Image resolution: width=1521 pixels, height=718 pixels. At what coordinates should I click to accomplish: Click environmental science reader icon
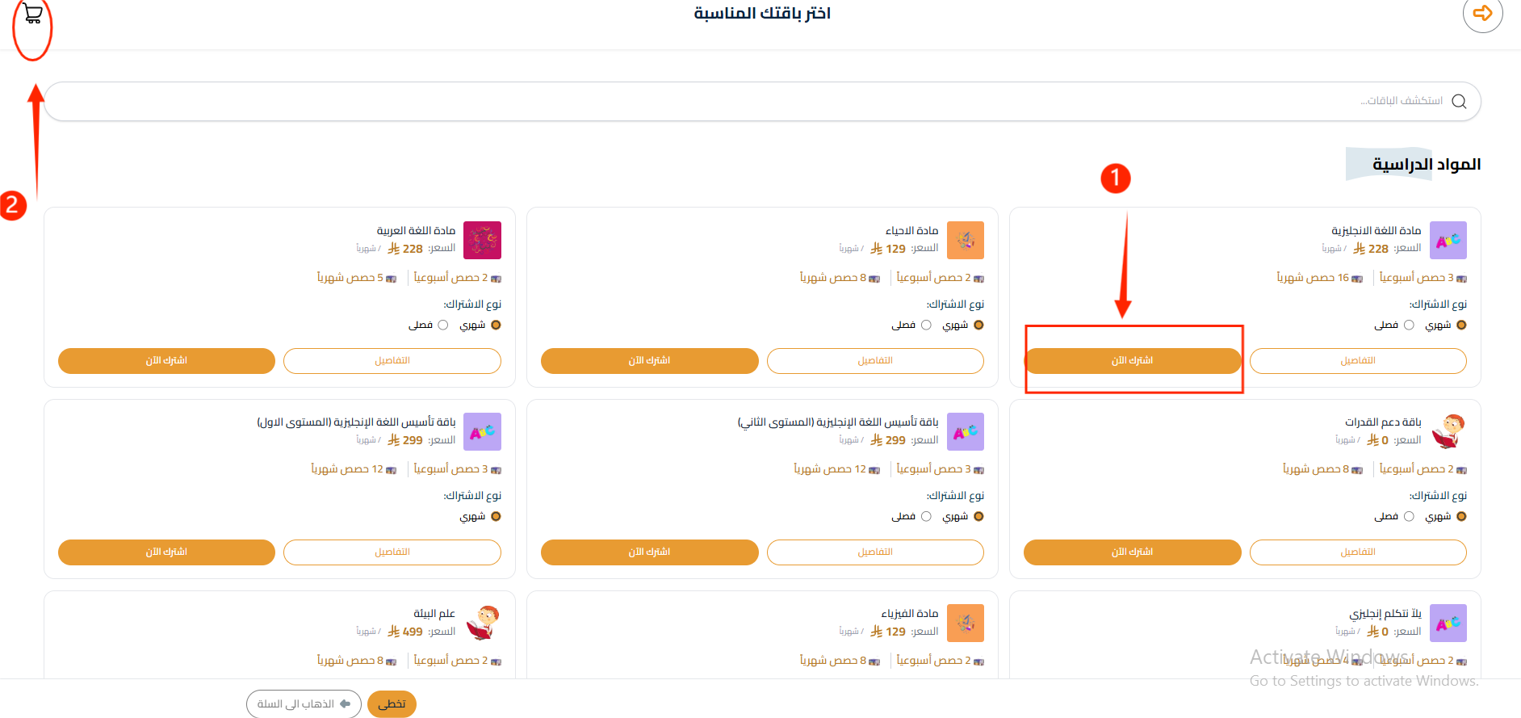point(482,624)
